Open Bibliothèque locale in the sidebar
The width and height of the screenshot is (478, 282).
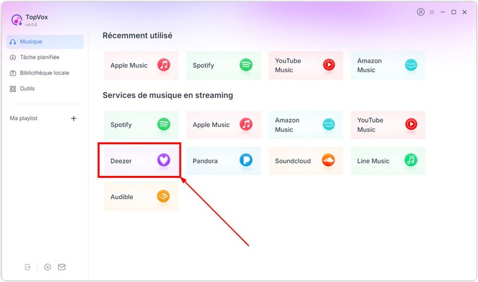[45, 73]
